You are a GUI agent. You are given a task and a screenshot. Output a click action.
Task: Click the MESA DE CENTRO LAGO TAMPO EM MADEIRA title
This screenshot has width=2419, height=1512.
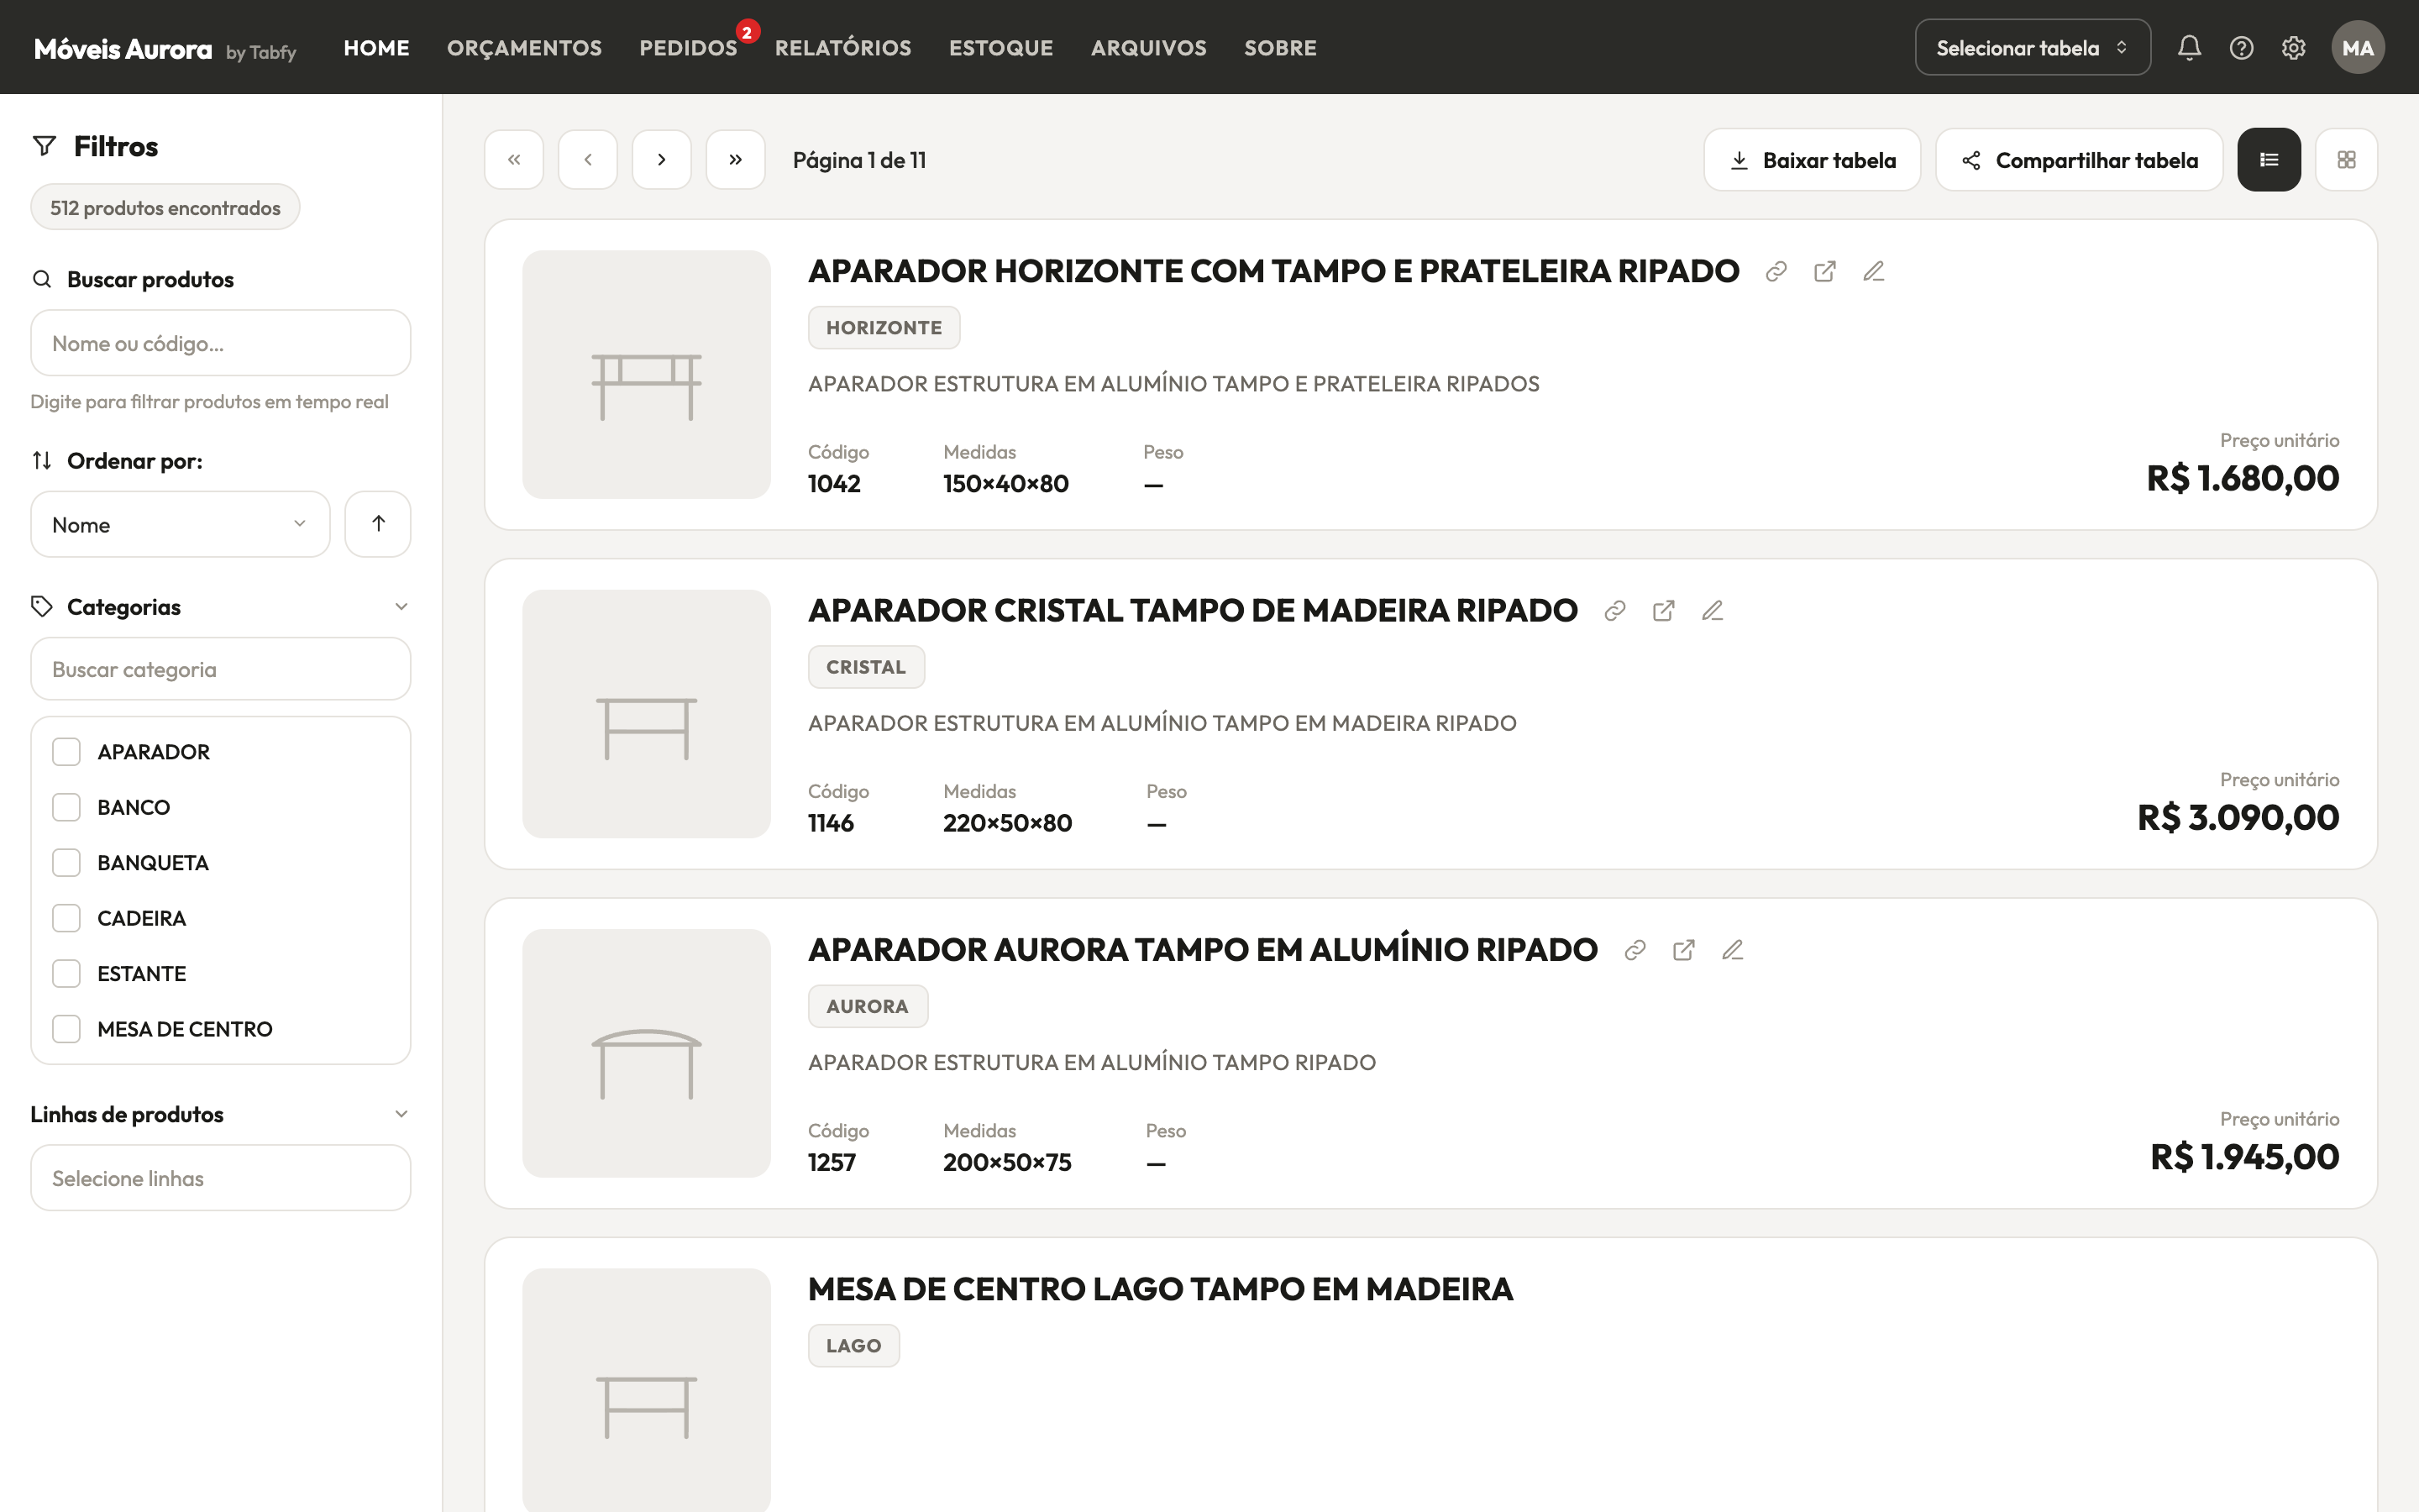pyautogui.click(x=1161, y=1289)
